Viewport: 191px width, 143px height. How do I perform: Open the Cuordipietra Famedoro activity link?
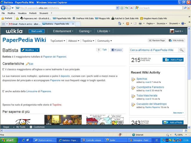(150, 87)
